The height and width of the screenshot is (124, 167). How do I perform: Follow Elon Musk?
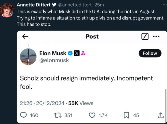[x=150, y=53]
